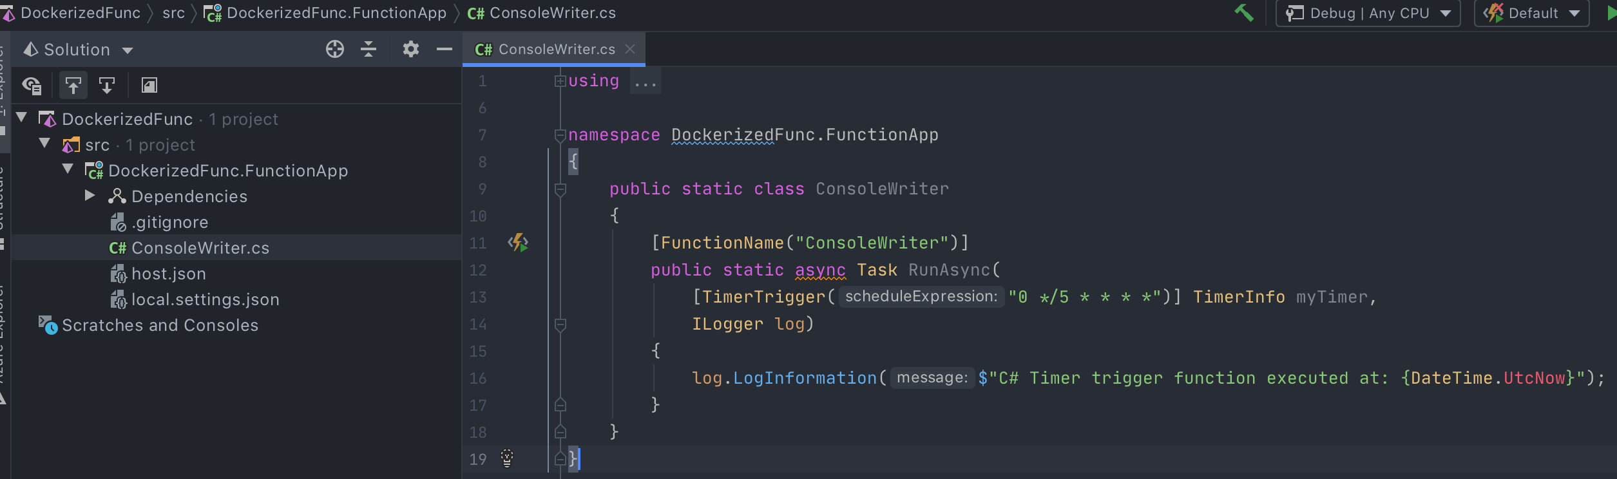This screenshot has width=1617, height=479.
Task: Collapse the class fold marker on line 9
Action: tap(560, 189)
